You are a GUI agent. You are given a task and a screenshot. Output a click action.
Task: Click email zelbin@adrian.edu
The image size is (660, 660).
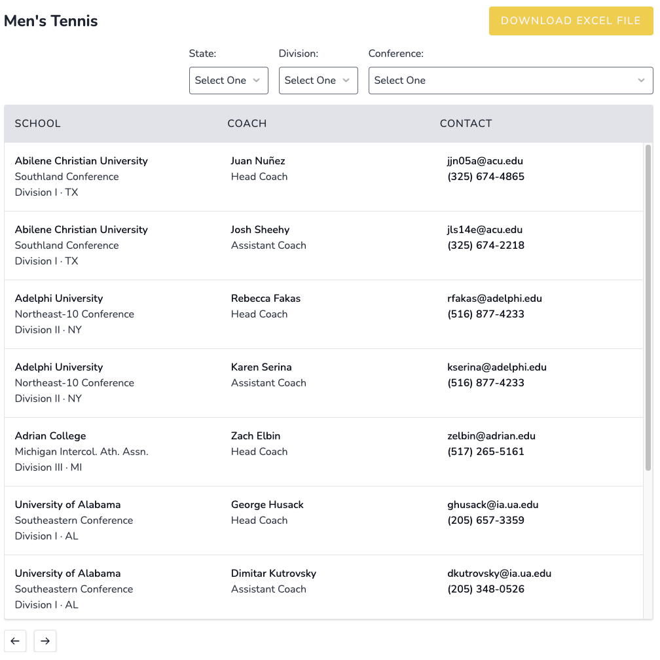[x=491, y=435]
